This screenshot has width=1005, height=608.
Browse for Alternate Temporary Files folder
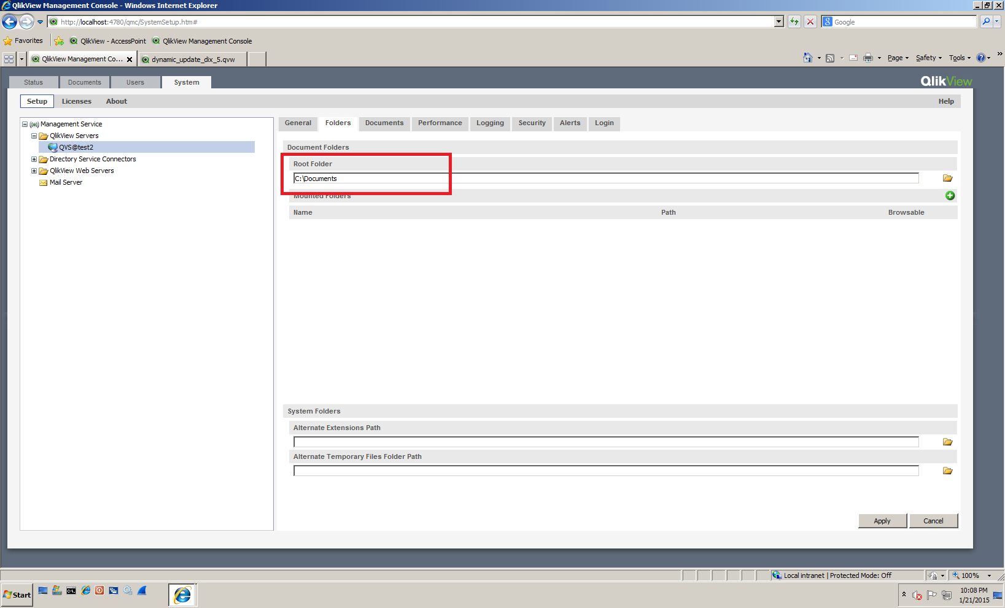click(x=948, y=471)
